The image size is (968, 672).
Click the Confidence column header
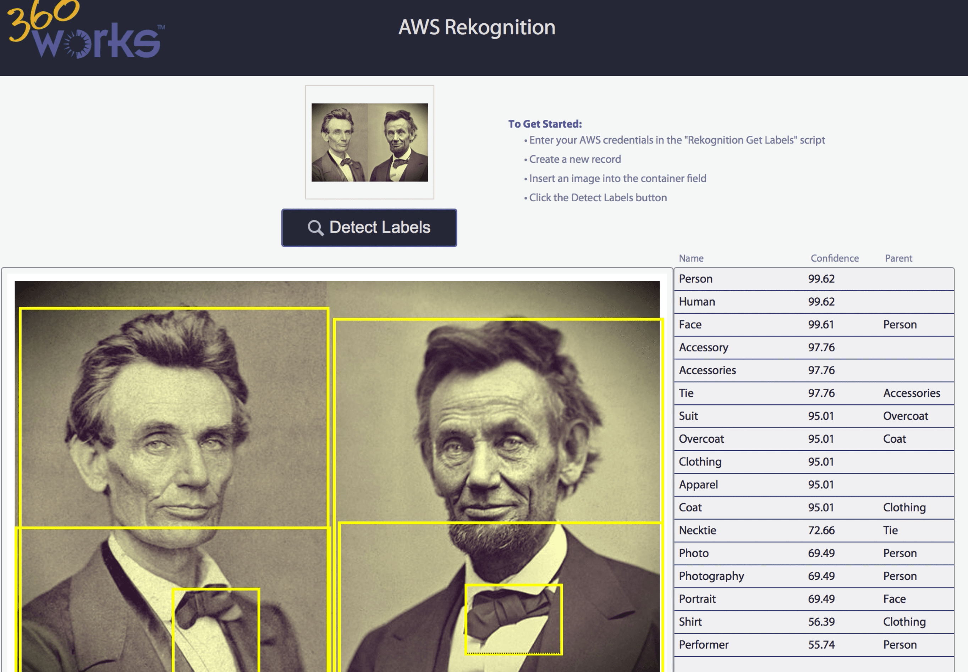click(x=835, y=258)
